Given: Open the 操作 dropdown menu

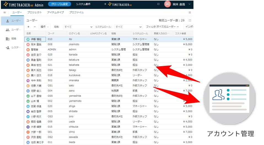Looking at the screenshot, I should pos(45,27).
